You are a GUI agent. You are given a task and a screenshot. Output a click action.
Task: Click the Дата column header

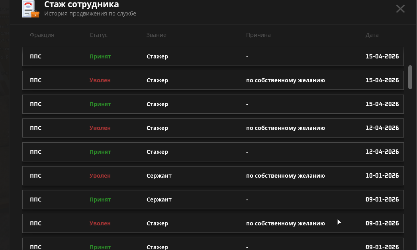coord(372,35)
